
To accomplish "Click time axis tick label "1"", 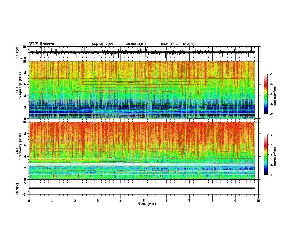I will 52,201.
